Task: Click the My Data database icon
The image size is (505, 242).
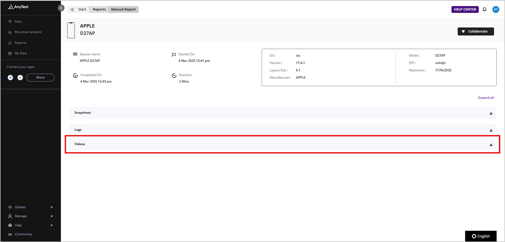Action: pyautogui.click(x=10, y=53)
